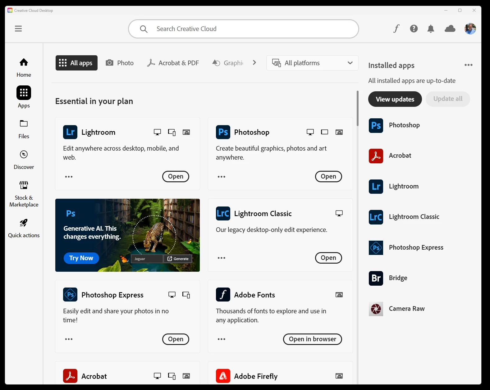Open Lightroom card more options
The image size is (490, 390).
pos(69,177)
